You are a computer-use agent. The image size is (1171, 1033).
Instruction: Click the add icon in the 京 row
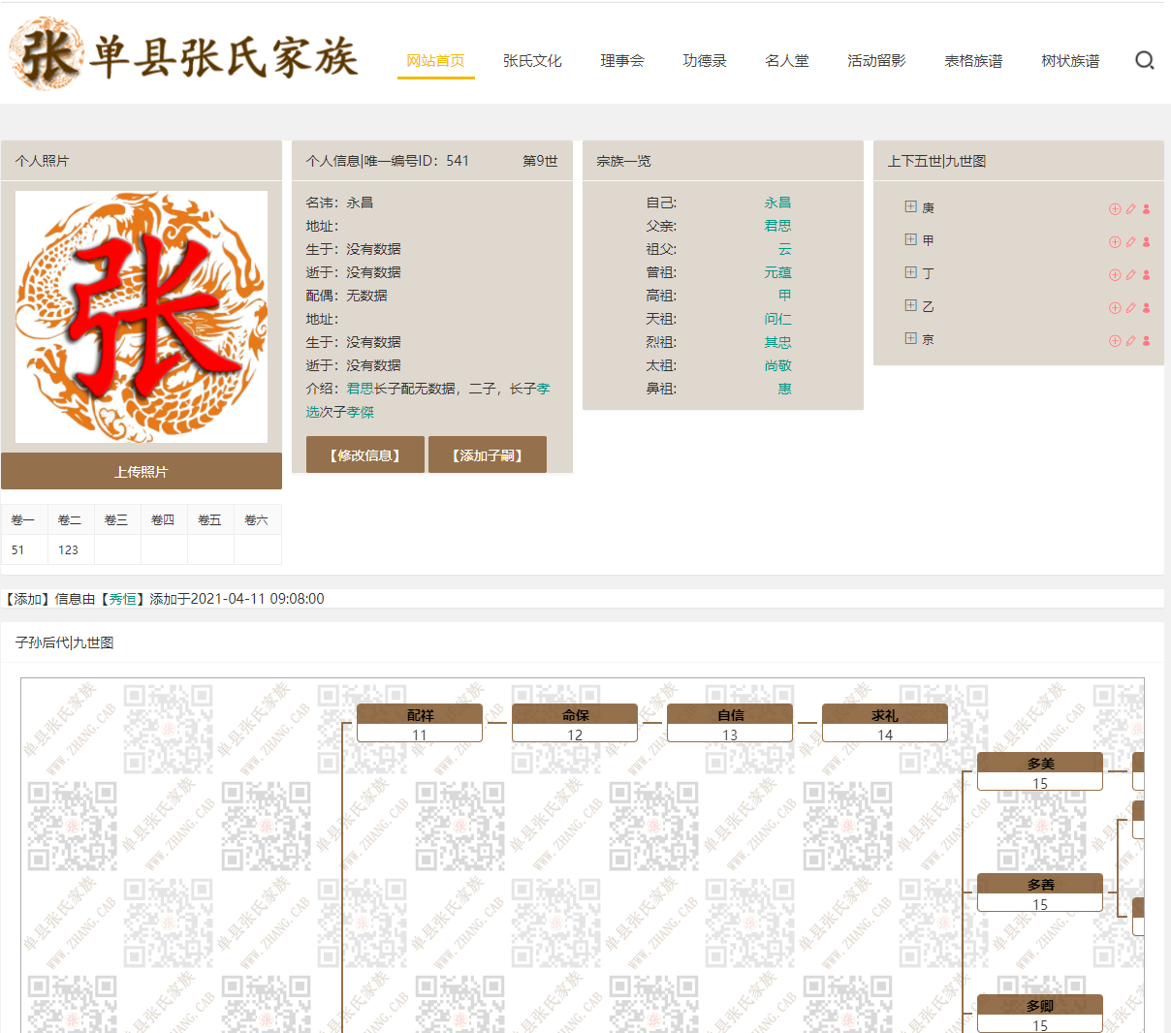coord(1115,340)
